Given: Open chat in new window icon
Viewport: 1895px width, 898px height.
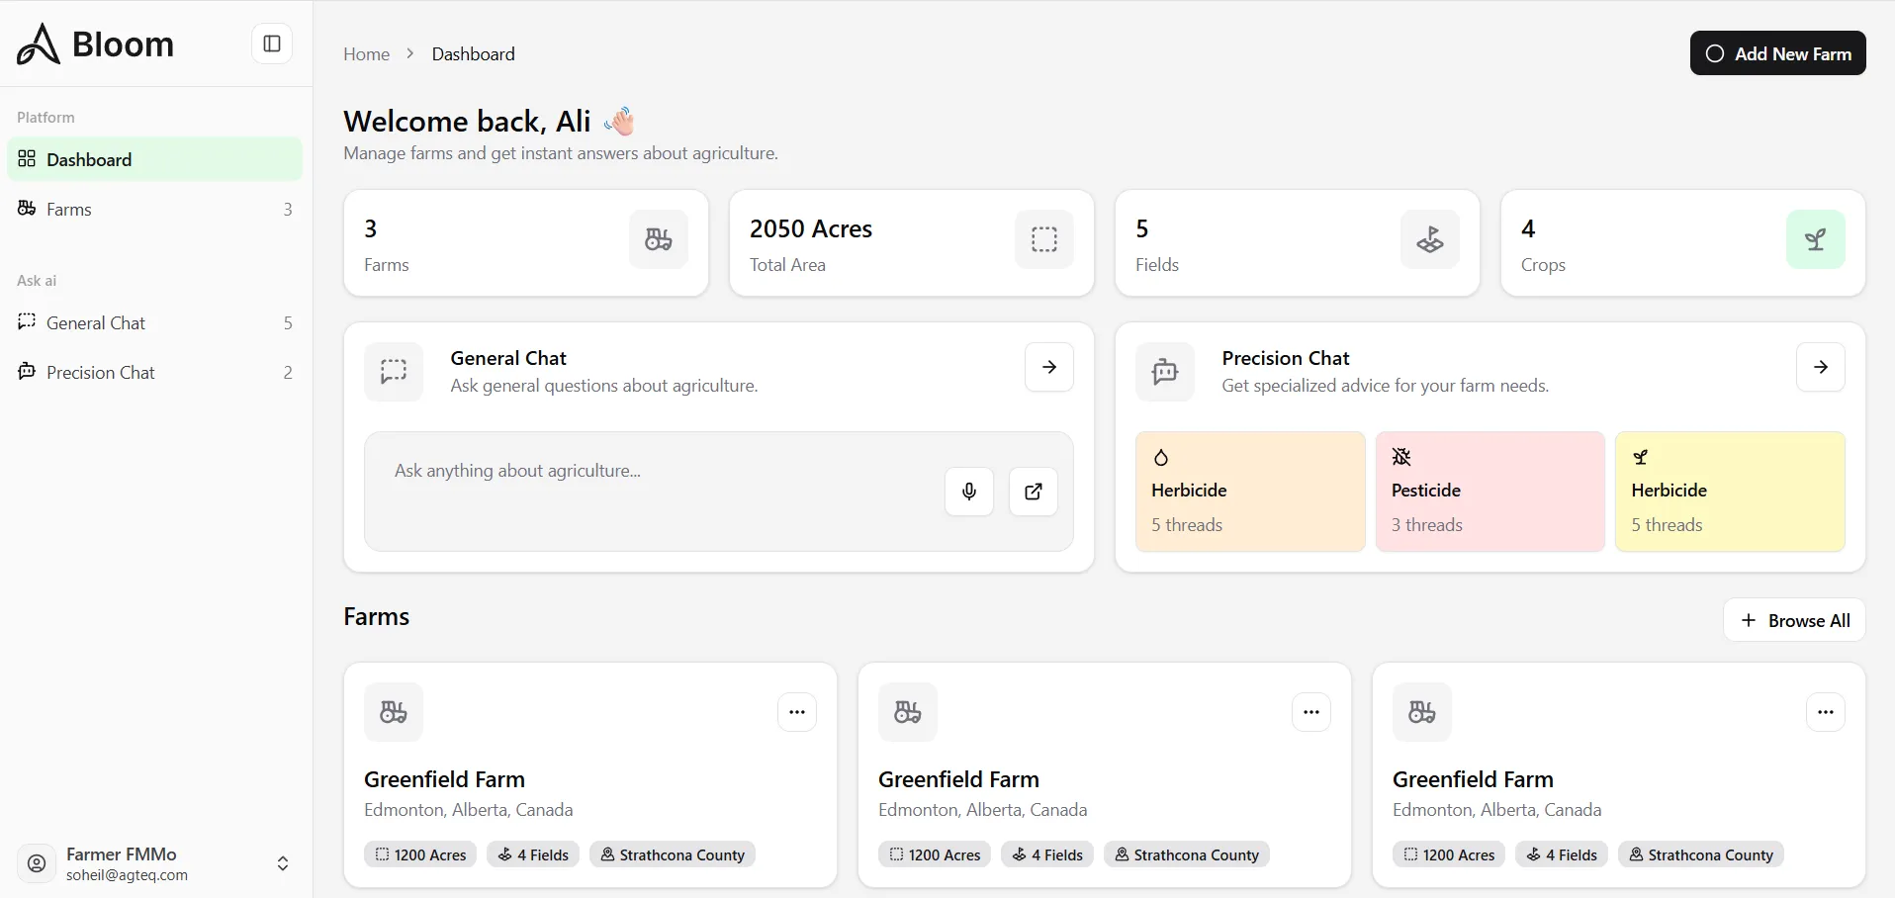Looking at the screenshot, I should (x=1033, y=492).
